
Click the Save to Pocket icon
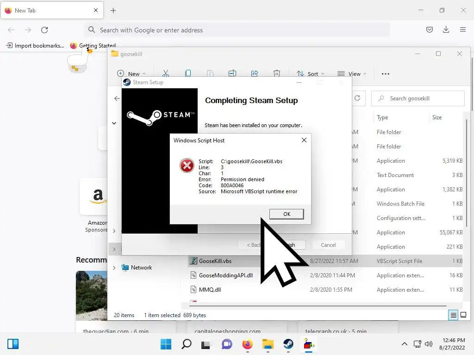429,30
